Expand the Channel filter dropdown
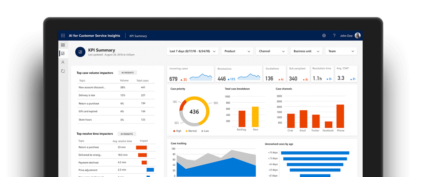426x177 pixels. point(272,51)
